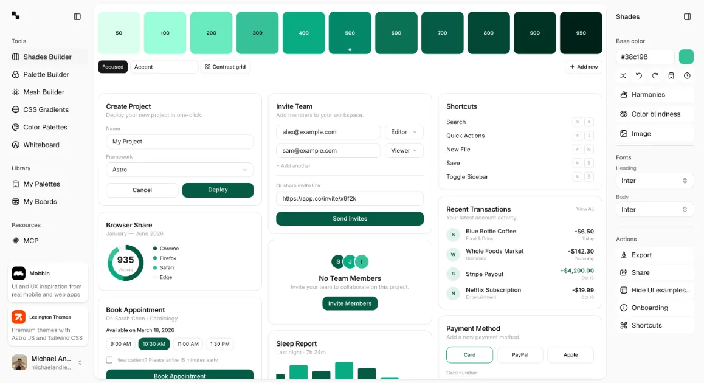Viewport: 704px width, 383px height.
Task: Click the redo arrow icon
Action: [655, 76]
